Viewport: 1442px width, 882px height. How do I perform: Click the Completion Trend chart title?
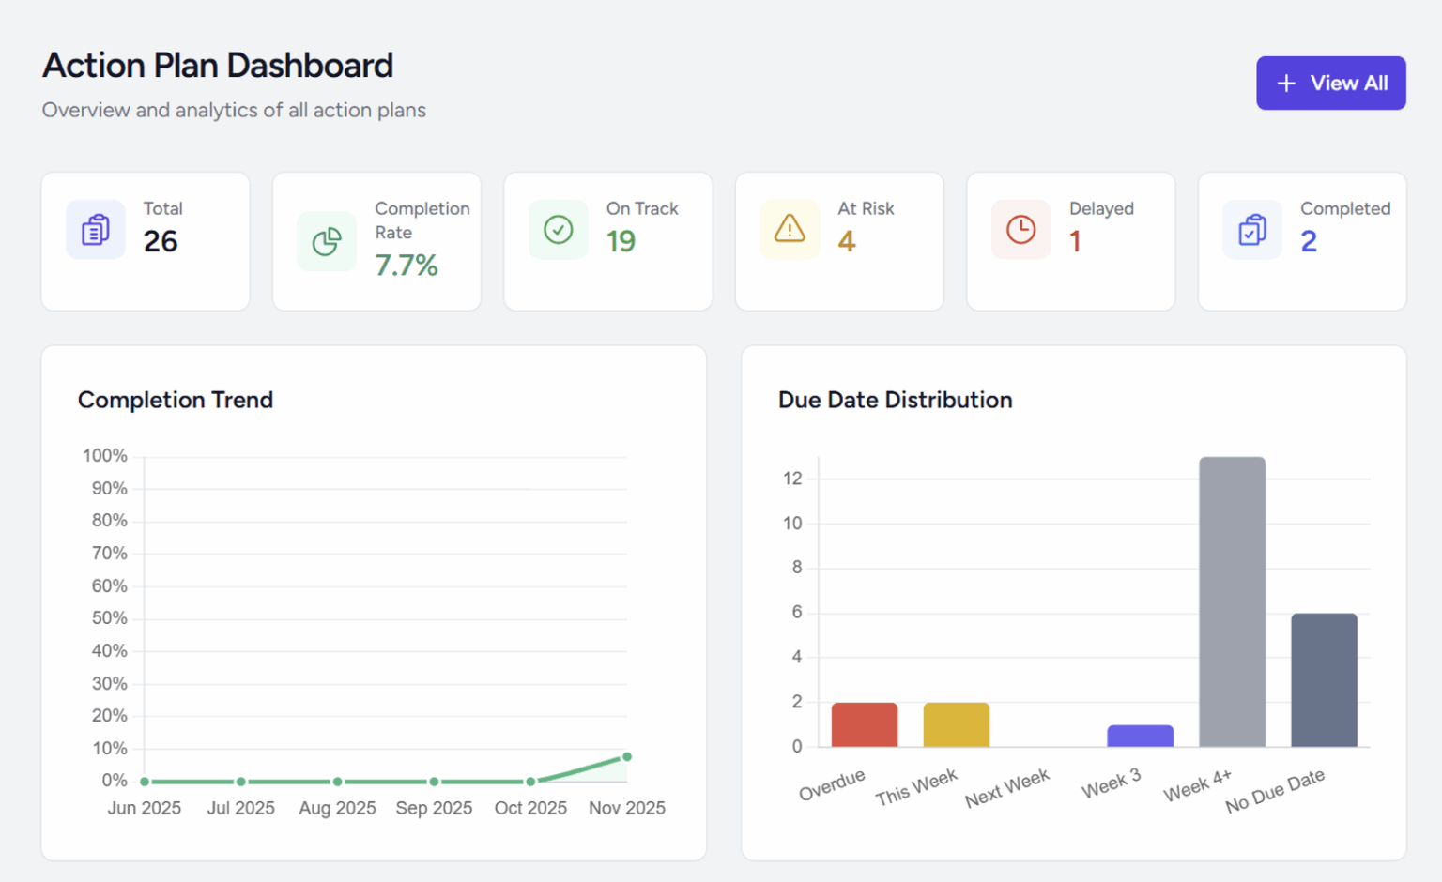pyautogui.click(x=176, y=400)
